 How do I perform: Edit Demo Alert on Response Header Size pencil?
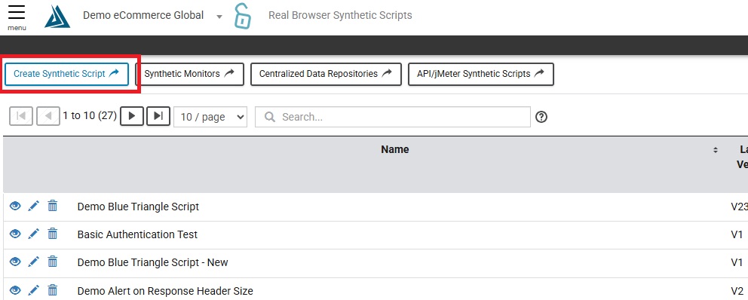[33, 290]
